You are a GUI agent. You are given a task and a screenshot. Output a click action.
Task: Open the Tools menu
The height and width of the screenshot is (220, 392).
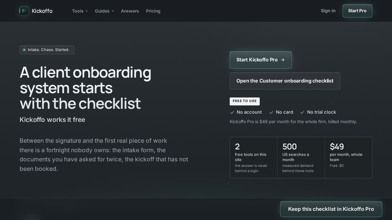pyautogui.click(x=80, y=11)
